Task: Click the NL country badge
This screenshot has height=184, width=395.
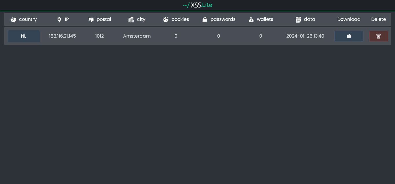Action: click(23, 36)
